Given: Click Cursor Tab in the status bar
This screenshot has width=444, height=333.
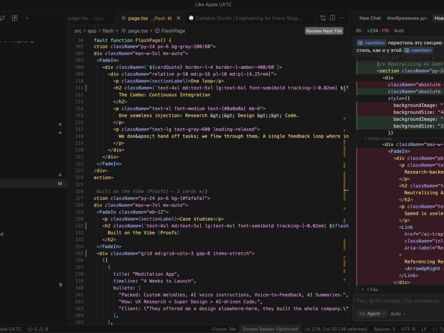Looking at the screenshot, I should [224, 329].
